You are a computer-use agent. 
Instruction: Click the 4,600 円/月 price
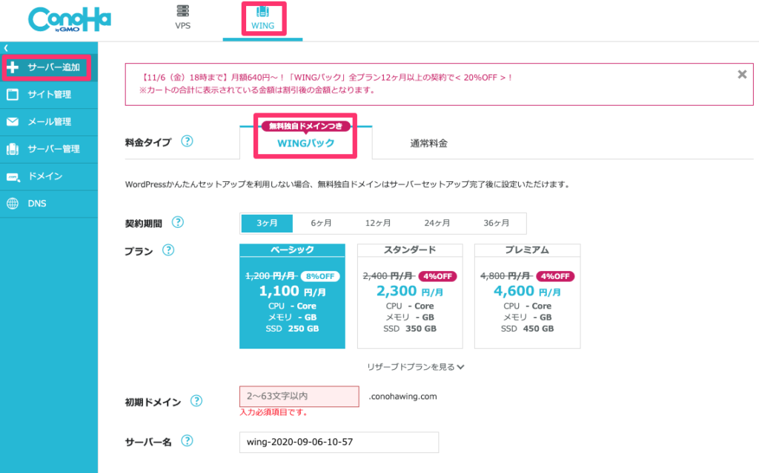[x=527, y=291]
